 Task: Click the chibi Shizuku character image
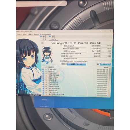(47, 55)
